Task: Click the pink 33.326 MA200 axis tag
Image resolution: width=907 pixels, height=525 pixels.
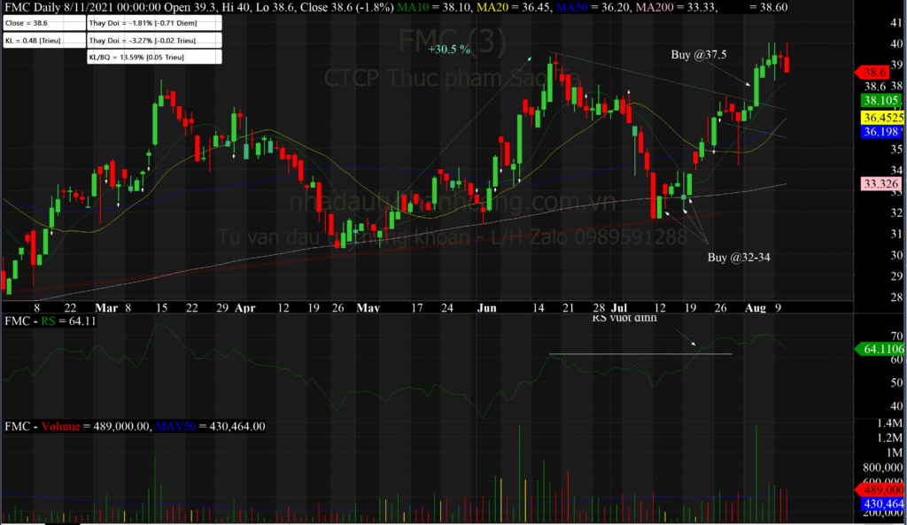Action: tap(879, 183)
